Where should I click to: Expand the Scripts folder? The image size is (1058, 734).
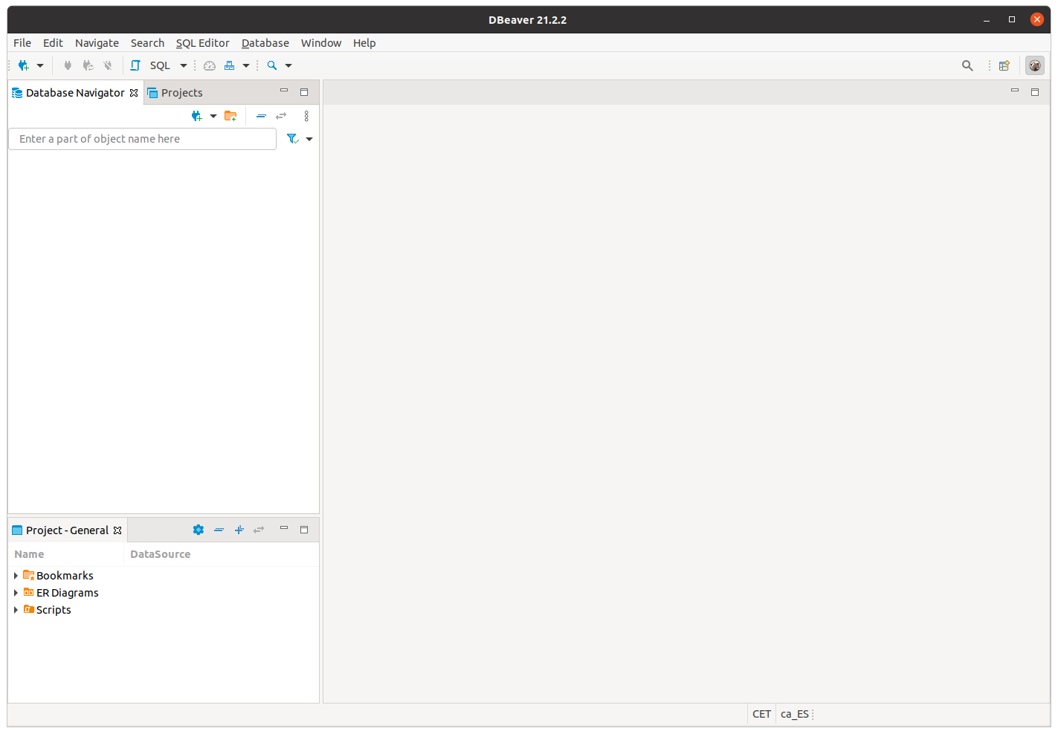click(16, 610)
